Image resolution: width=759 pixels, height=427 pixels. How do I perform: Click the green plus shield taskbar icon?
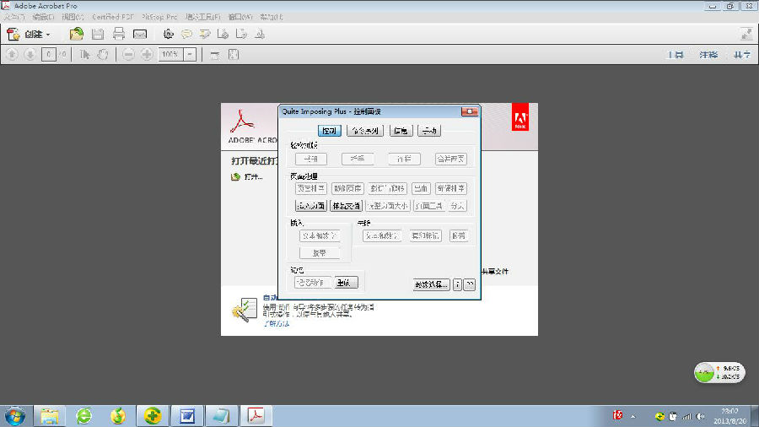[153, 416]
